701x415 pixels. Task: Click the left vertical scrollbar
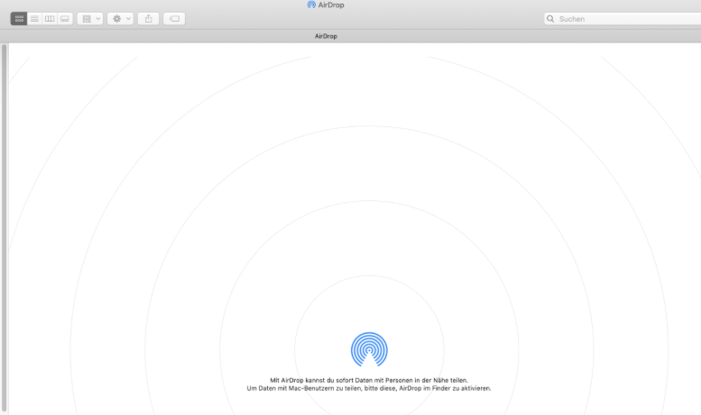click(5, 228)
